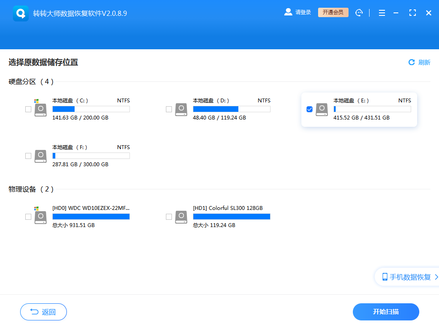Click the 返回 button
The image size is (439, 329).
[43, 312]
